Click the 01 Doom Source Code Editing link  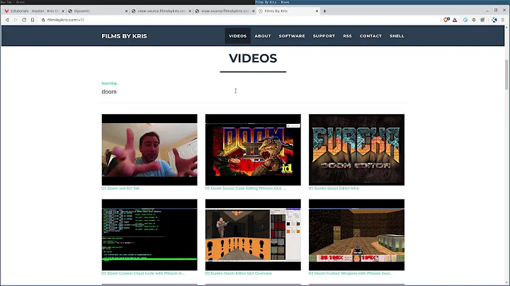pos(246,188)
